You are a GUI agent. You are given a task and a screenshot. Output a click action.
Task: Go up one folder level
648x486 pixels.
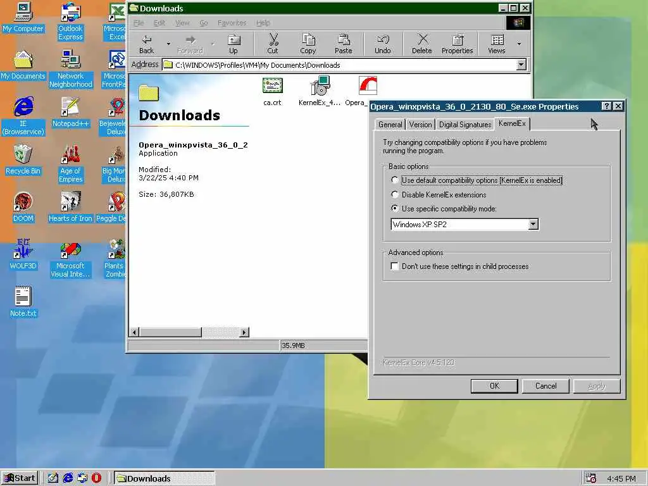[234, 44]
